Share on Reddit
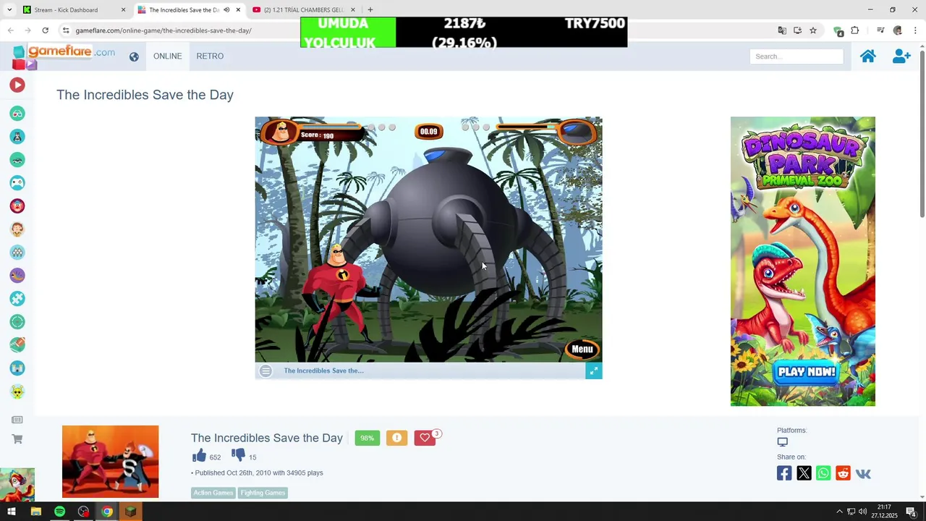The image size is (926, 521). (x=843, y=473)
